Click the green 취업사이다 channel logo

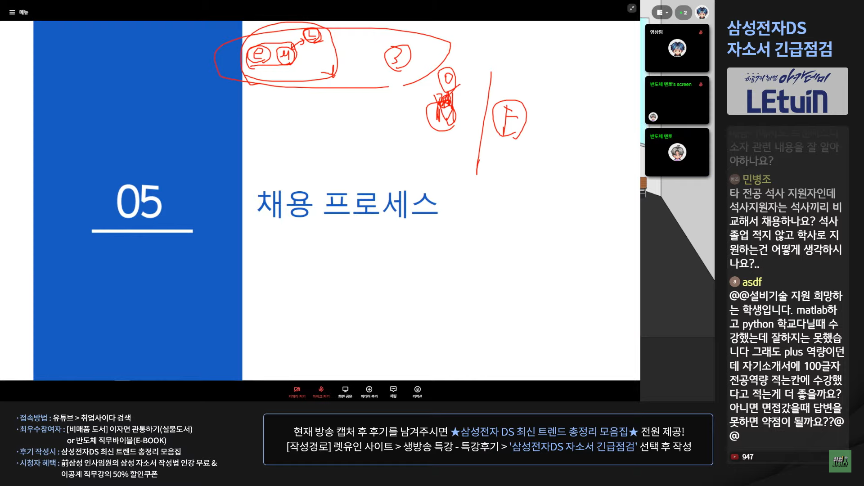point(840,461)
